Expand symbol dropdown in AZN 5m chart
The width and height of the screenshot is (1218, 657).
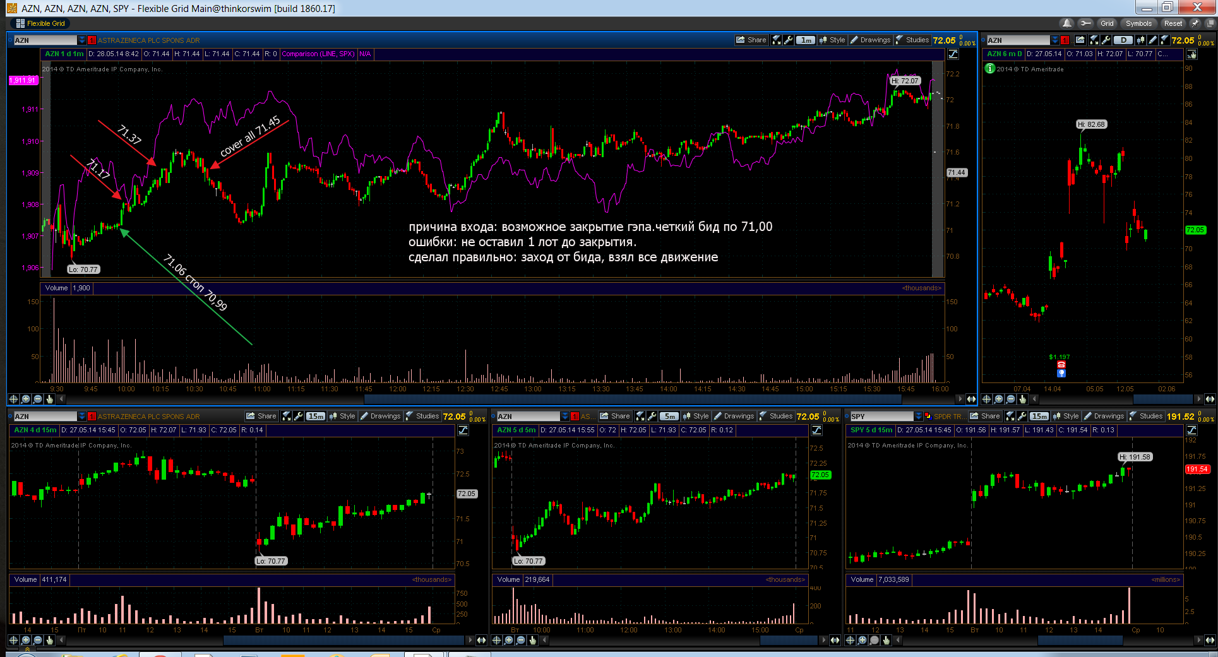click(564, 417)
